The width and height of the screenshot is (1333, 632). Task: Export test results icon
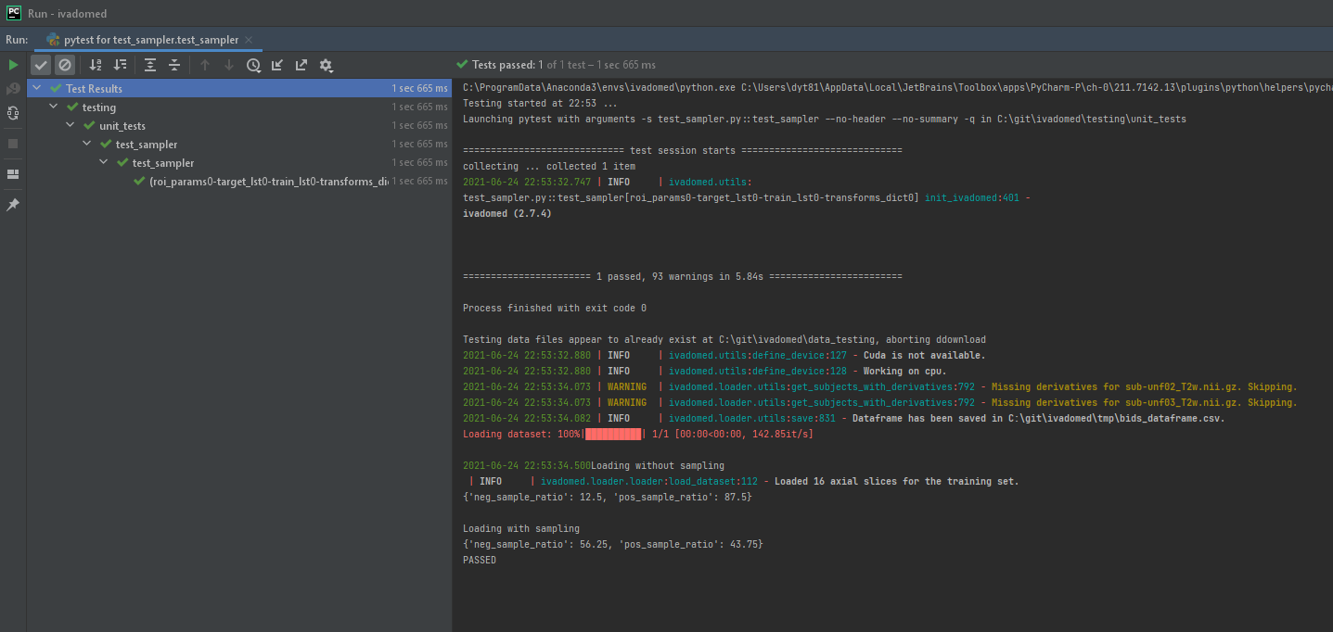pyautogui.click(x=301, y=65)
